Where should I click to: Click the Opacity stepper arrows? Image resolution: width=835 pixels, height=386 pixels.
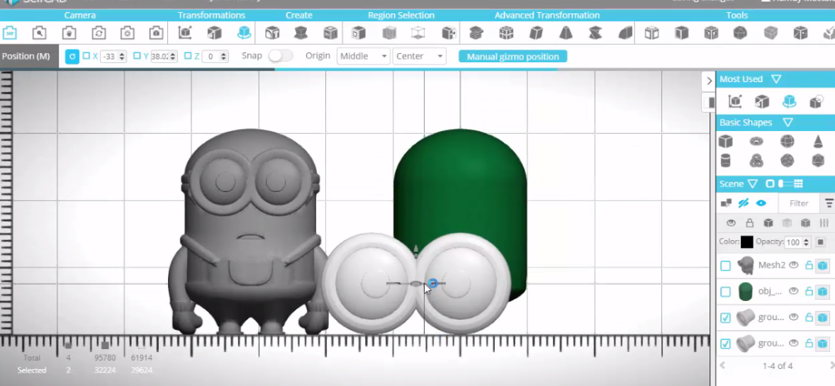point(806,242)
